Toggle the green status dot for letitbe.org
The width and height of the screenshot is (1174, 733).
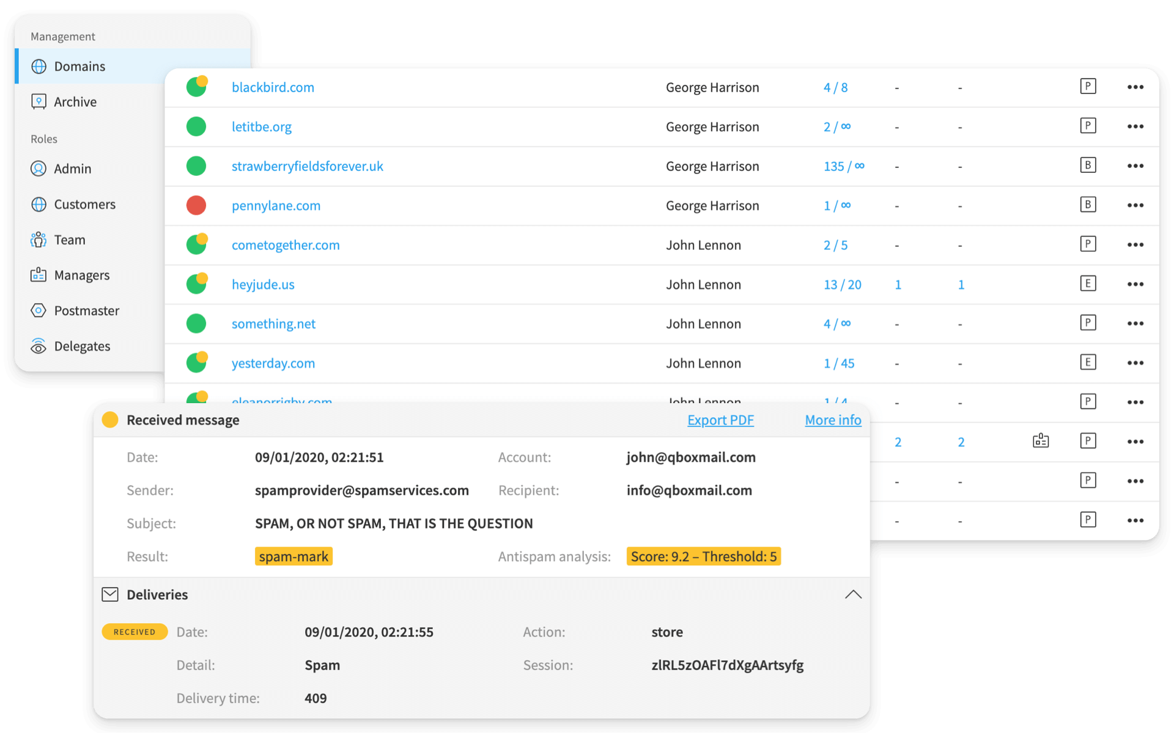coord(196,126)
